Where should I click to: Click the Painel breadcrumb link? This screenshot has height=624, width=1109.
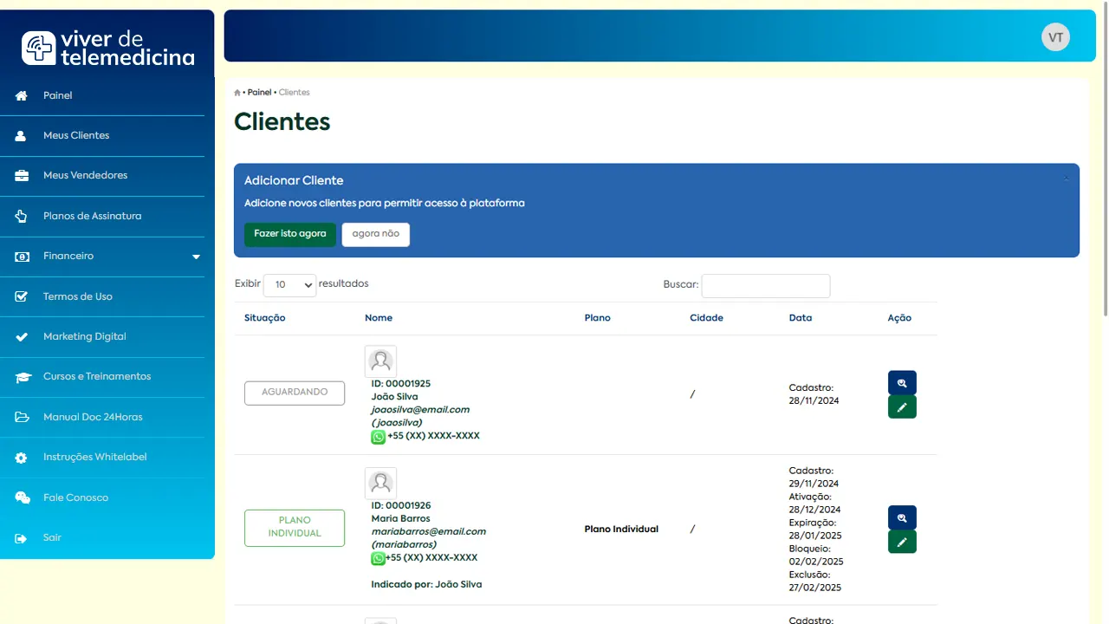(x=259, y=93)
